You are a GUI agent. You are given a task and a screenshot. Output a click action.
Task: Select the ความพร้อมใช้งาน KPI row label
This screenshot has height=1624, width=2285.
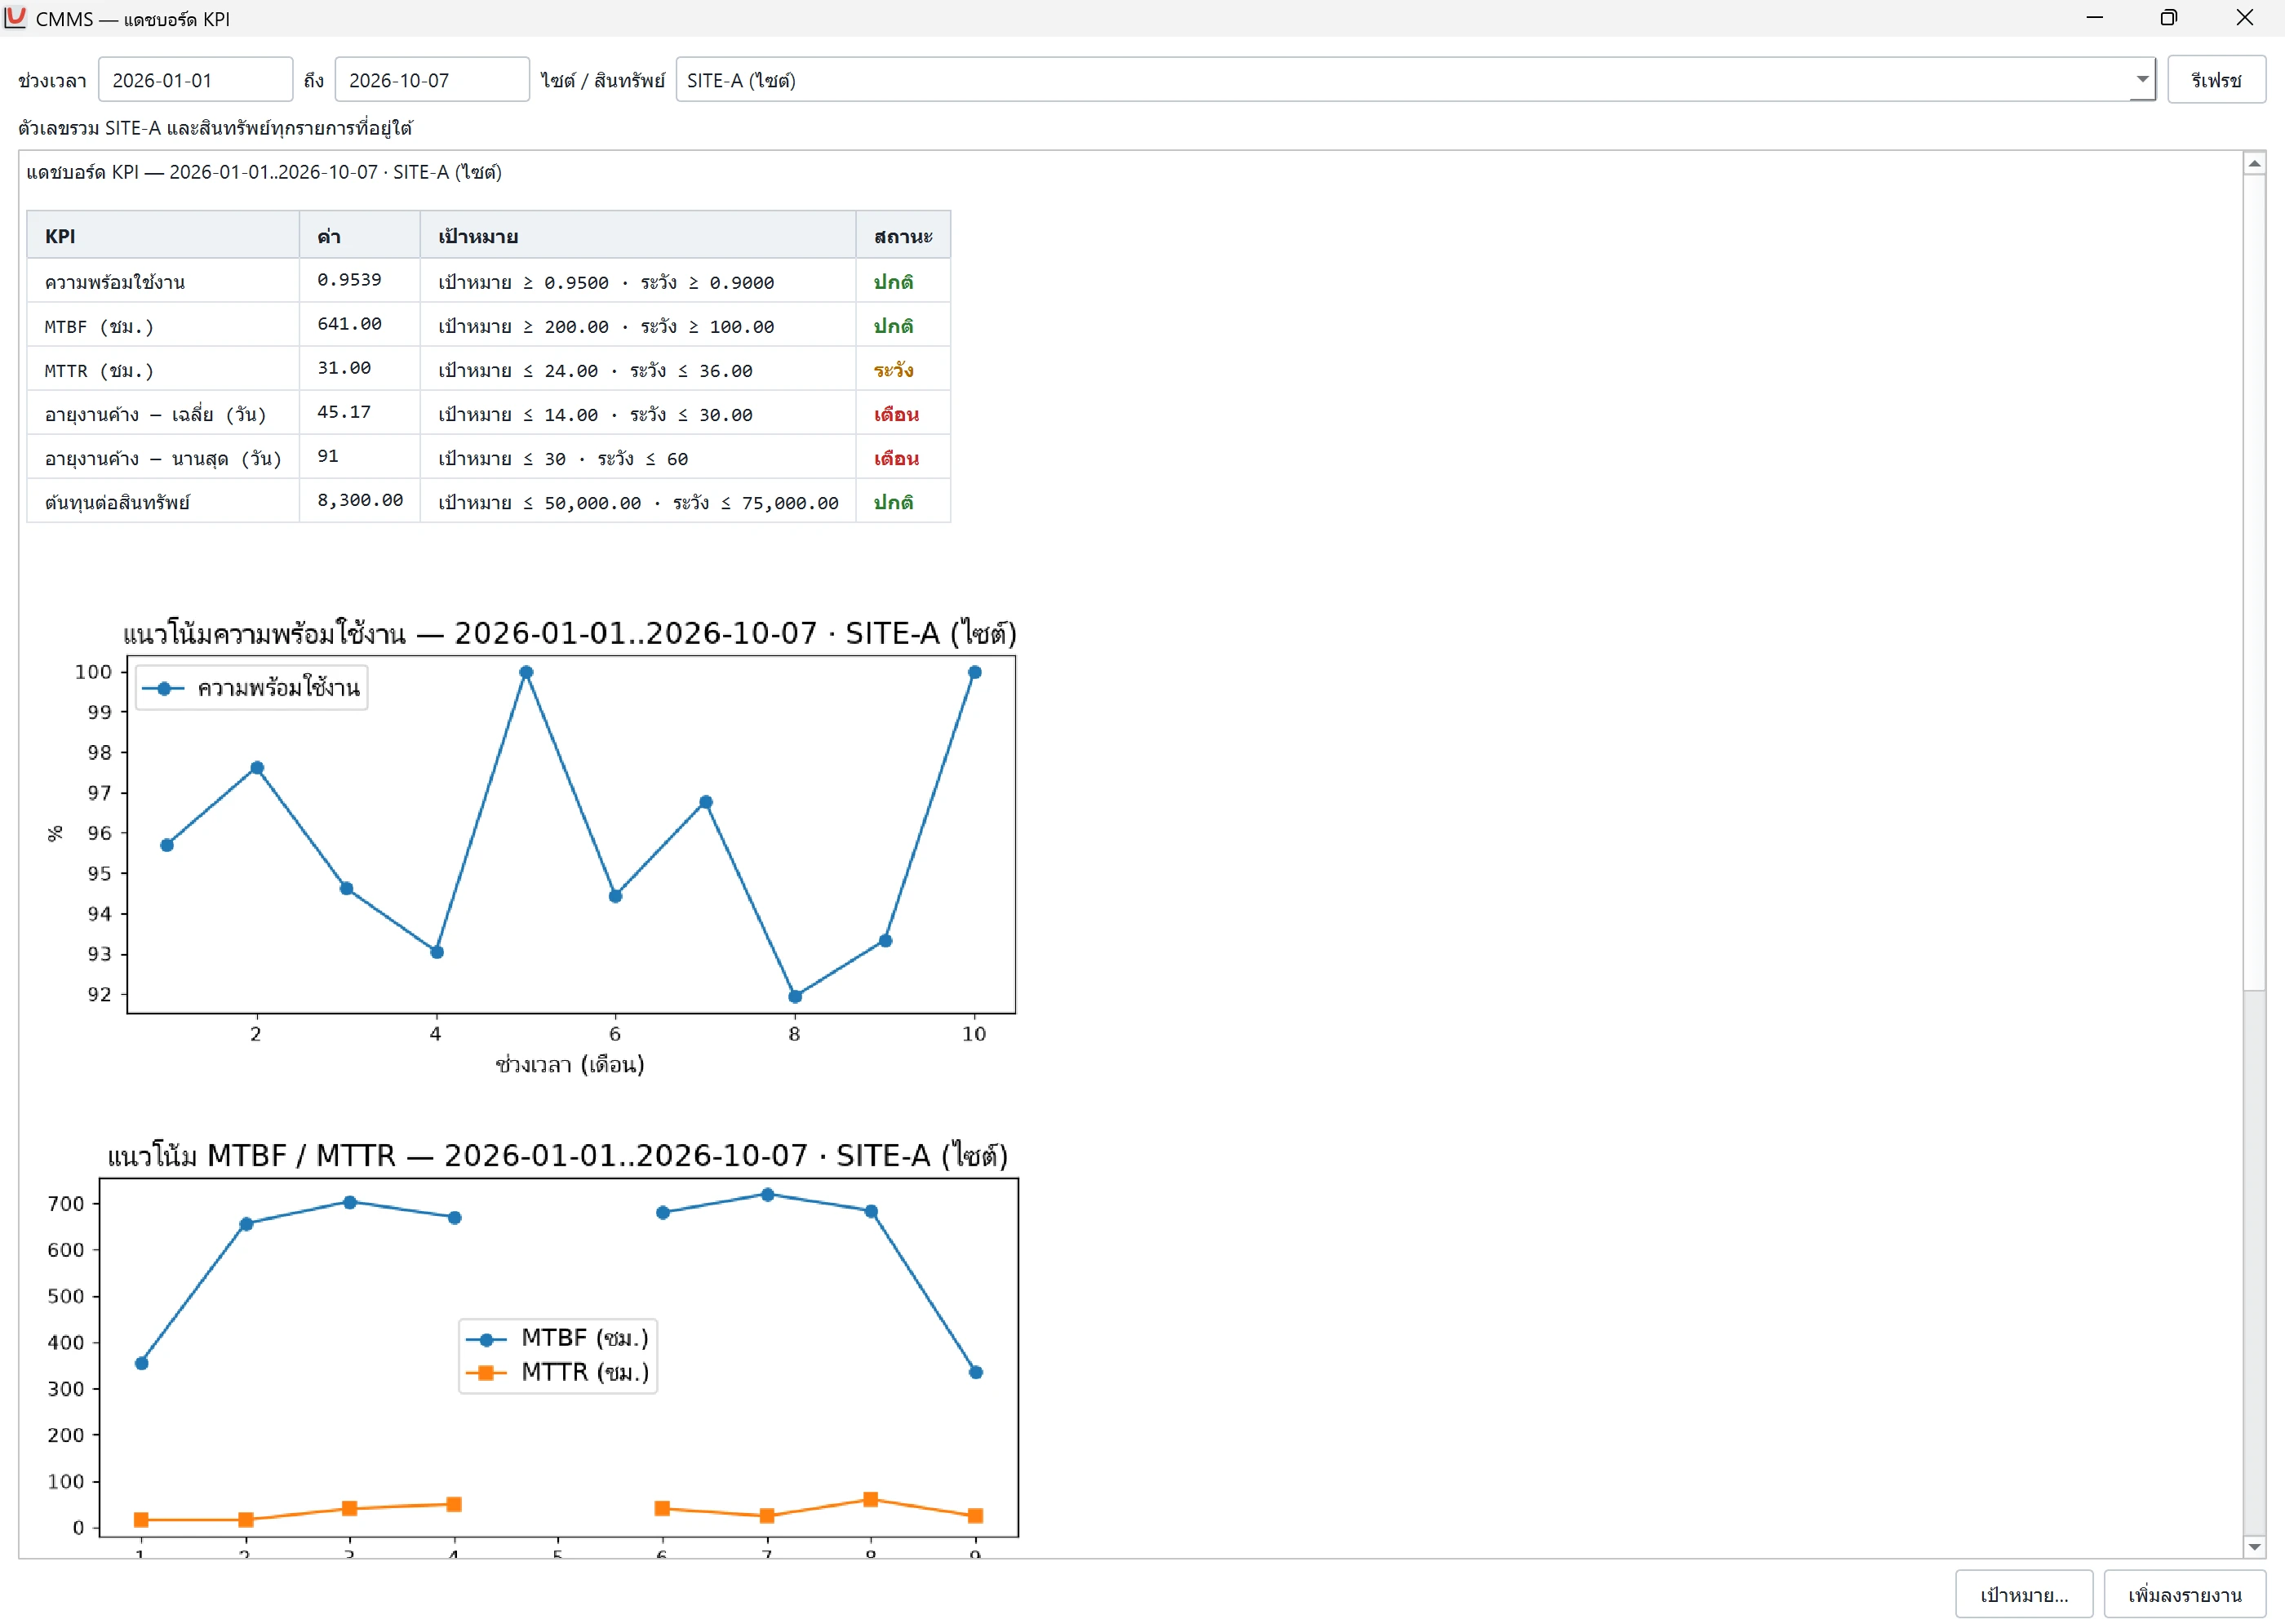(x=115, y=282)
